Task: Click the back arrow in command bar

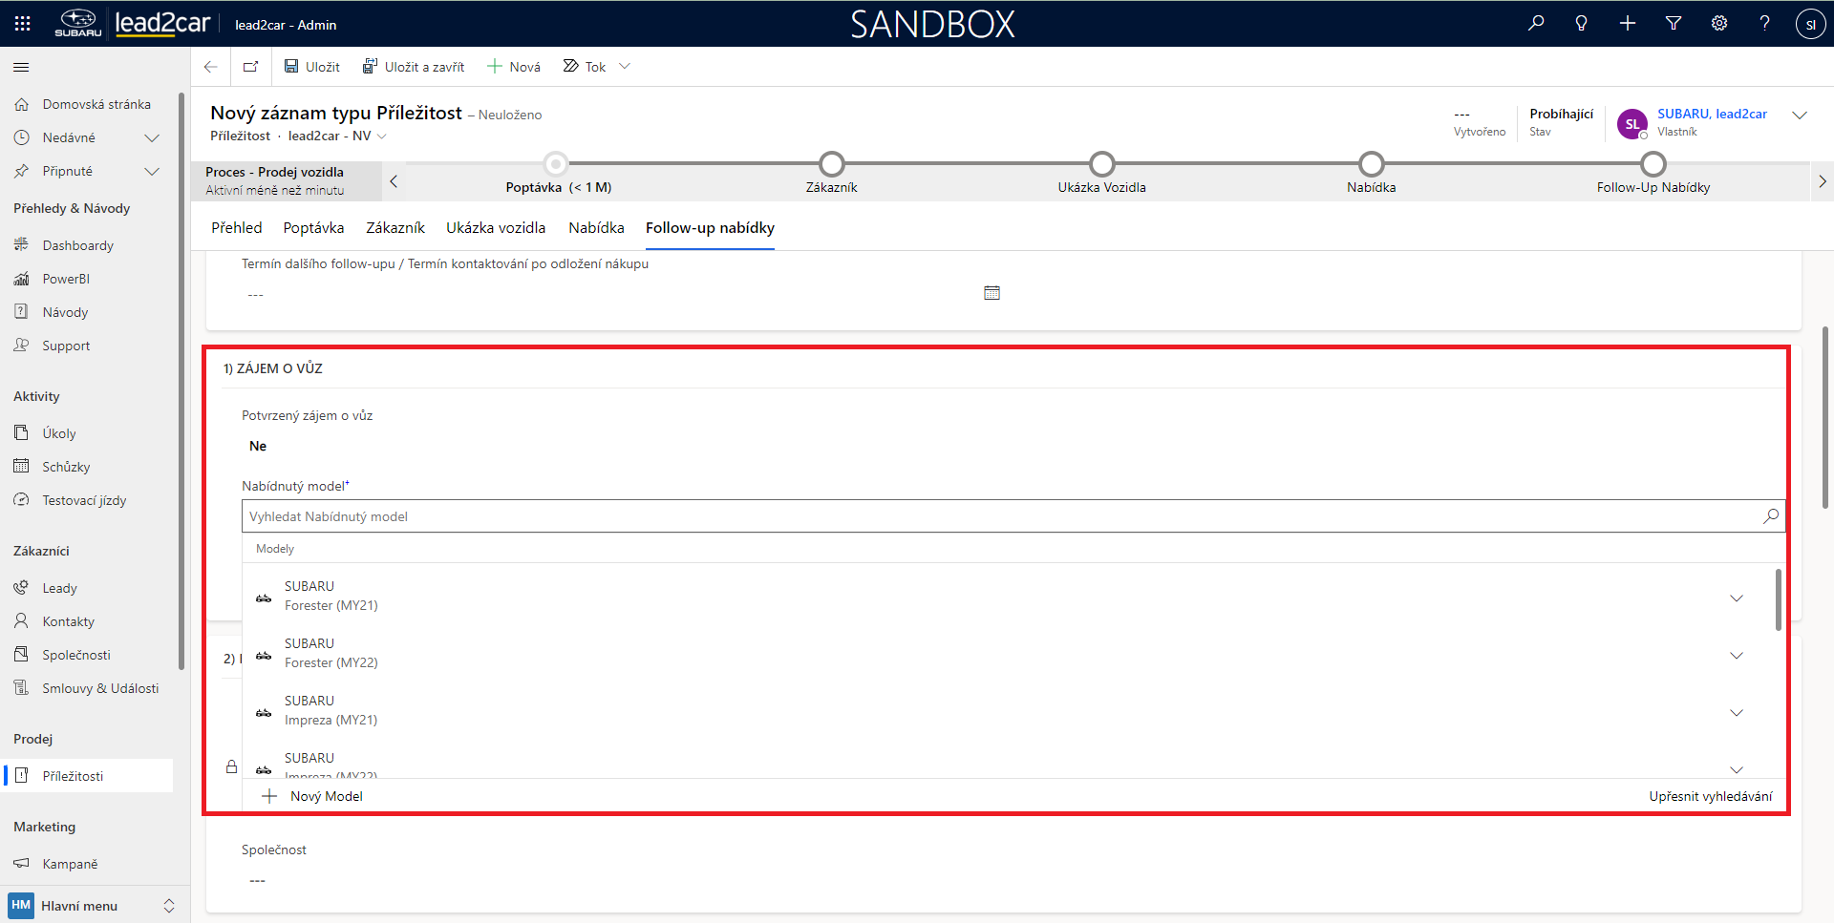Action: click(x=211, y=67)
